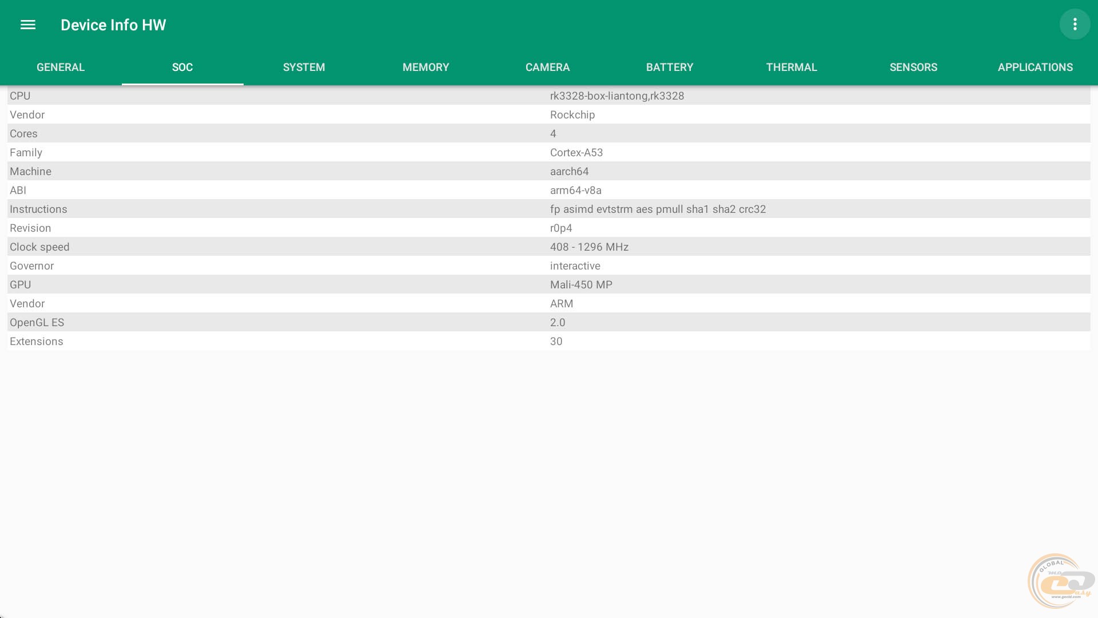Image resolution: width=1098 pixels, height=618 pixels.
Task: Select the Cortex-A53 Family row
Action: tap(548, 153)
